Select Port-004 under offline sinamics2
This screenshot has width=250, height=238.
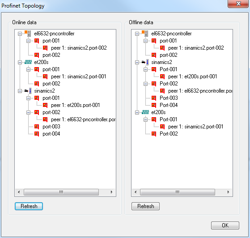pos(169,105)
